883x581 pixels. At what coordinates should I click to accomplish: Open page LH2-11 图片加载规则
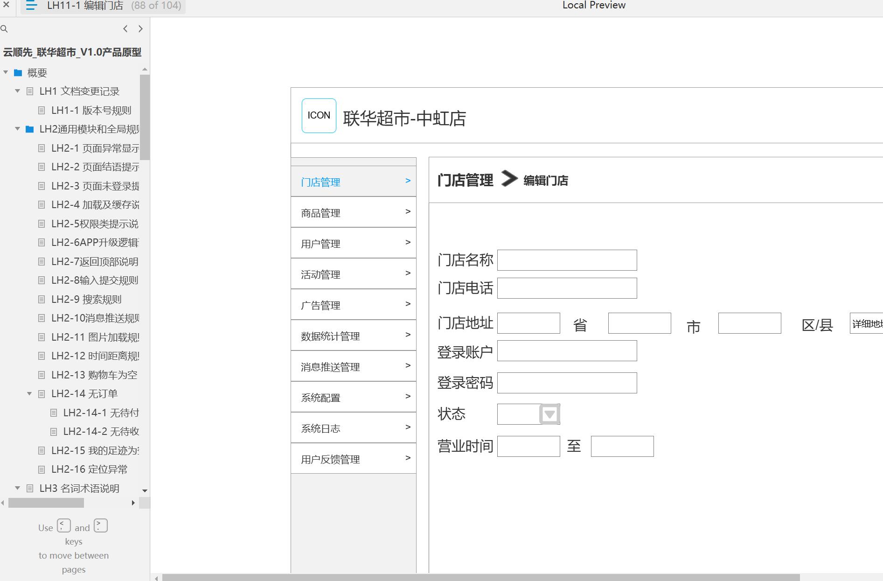[95, 337]
